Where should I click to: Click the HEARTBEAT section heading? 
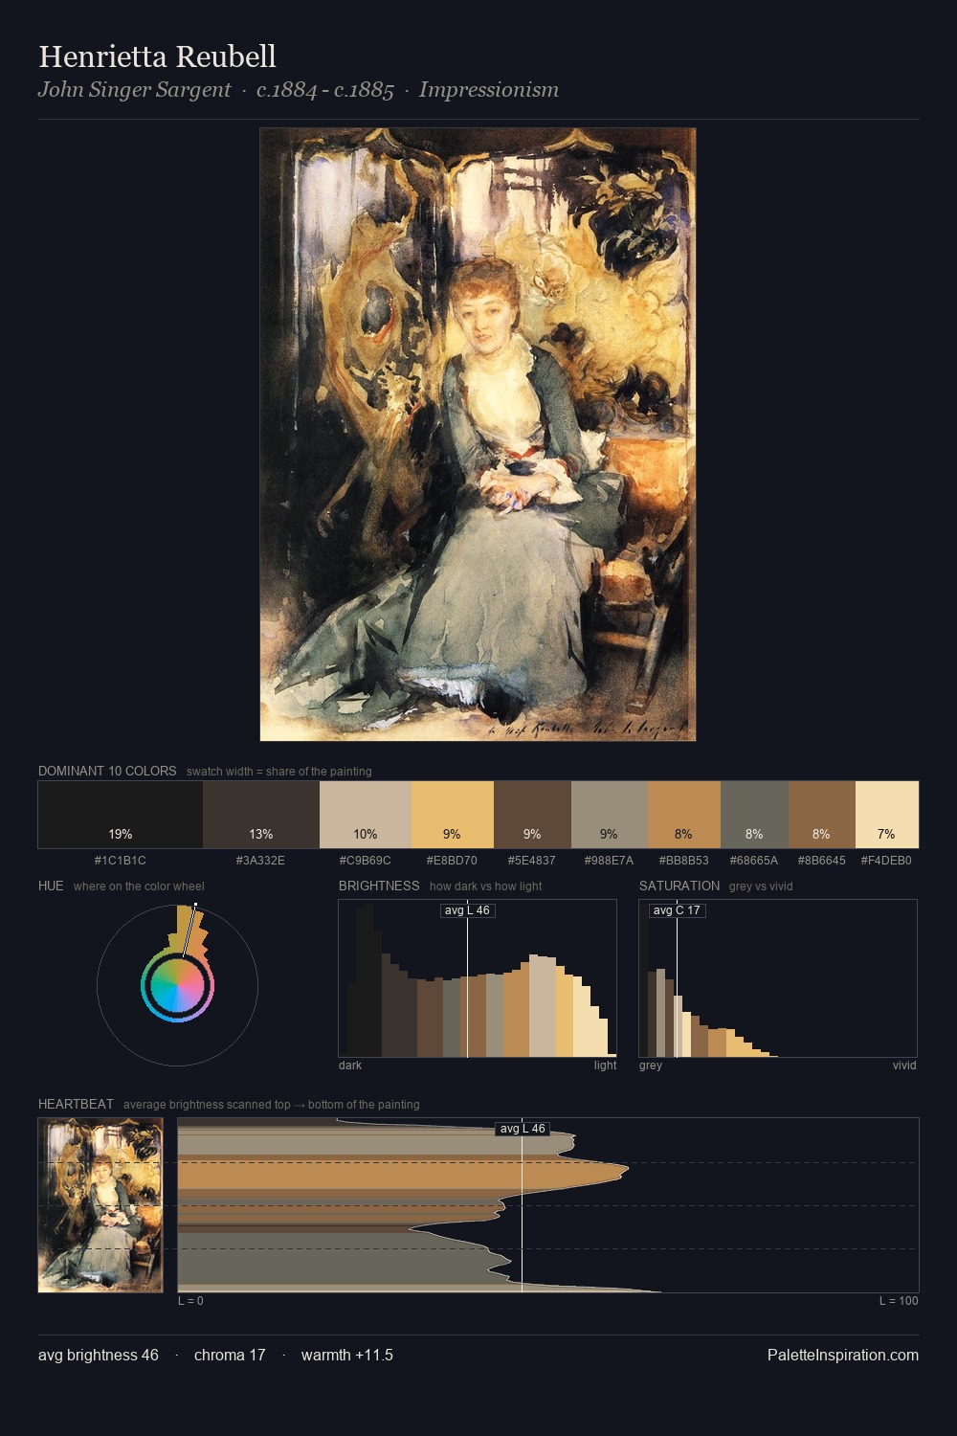[x=76, y=1104]
